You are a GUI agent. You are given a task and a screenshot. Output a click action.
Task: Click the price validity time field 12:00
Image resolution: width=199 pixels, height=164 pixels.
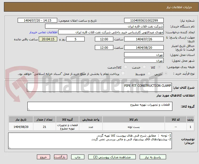104,48
